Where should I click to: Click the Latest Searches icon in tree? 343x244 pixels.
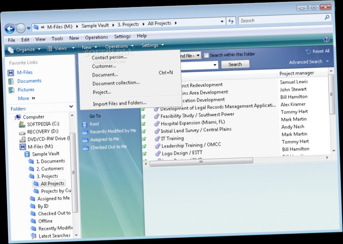coord(33,236)
